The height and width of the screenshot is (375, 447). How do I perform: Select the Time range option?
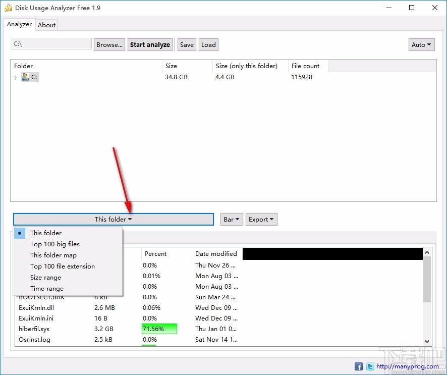pos(47,288)
